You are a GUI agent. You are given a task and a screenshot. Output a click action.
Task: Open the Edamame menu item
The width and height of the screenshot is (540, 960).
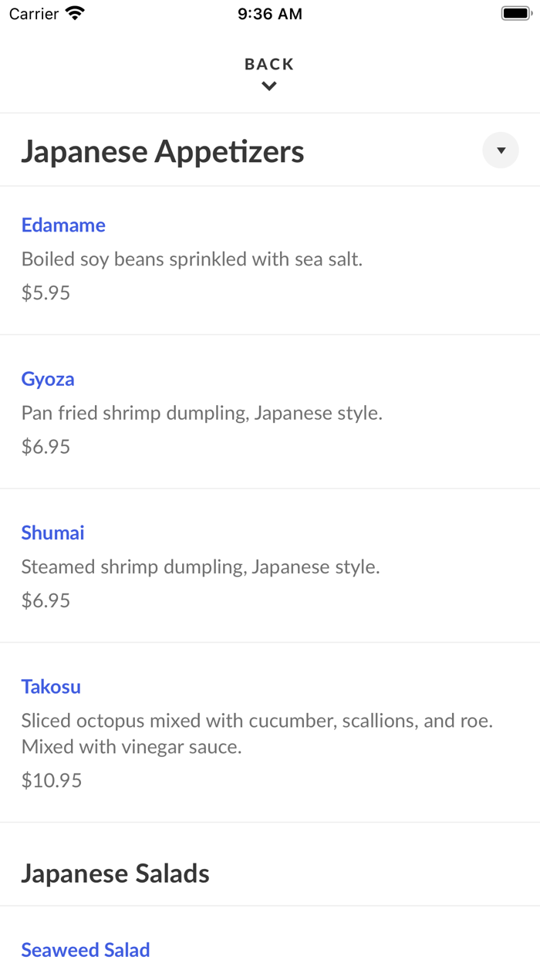click(x=63, y=225)
